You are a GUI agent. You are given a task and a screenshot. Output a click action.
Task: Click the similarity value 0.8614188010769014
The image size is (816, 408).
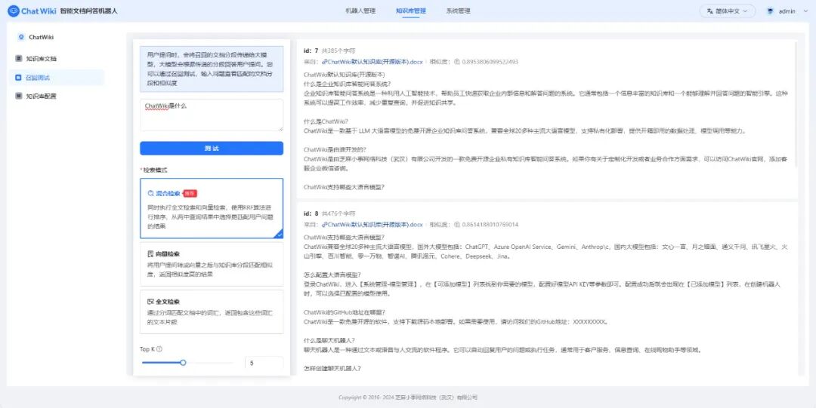click(x=490, y=225)
